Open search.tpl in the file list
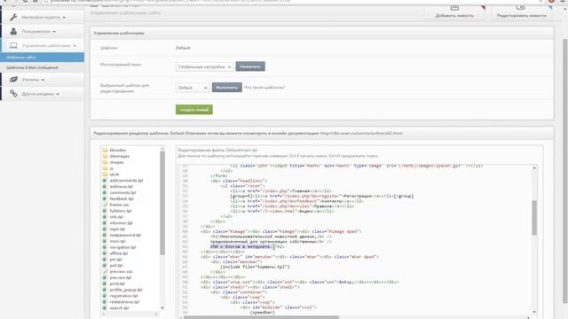Screen dimensions: 568x319 tap(119, 307)
